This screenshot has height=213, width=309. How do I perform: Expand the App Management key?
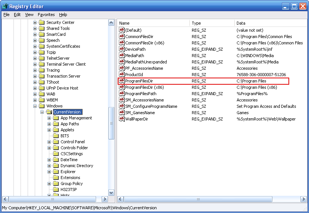[x=49, y=118]
